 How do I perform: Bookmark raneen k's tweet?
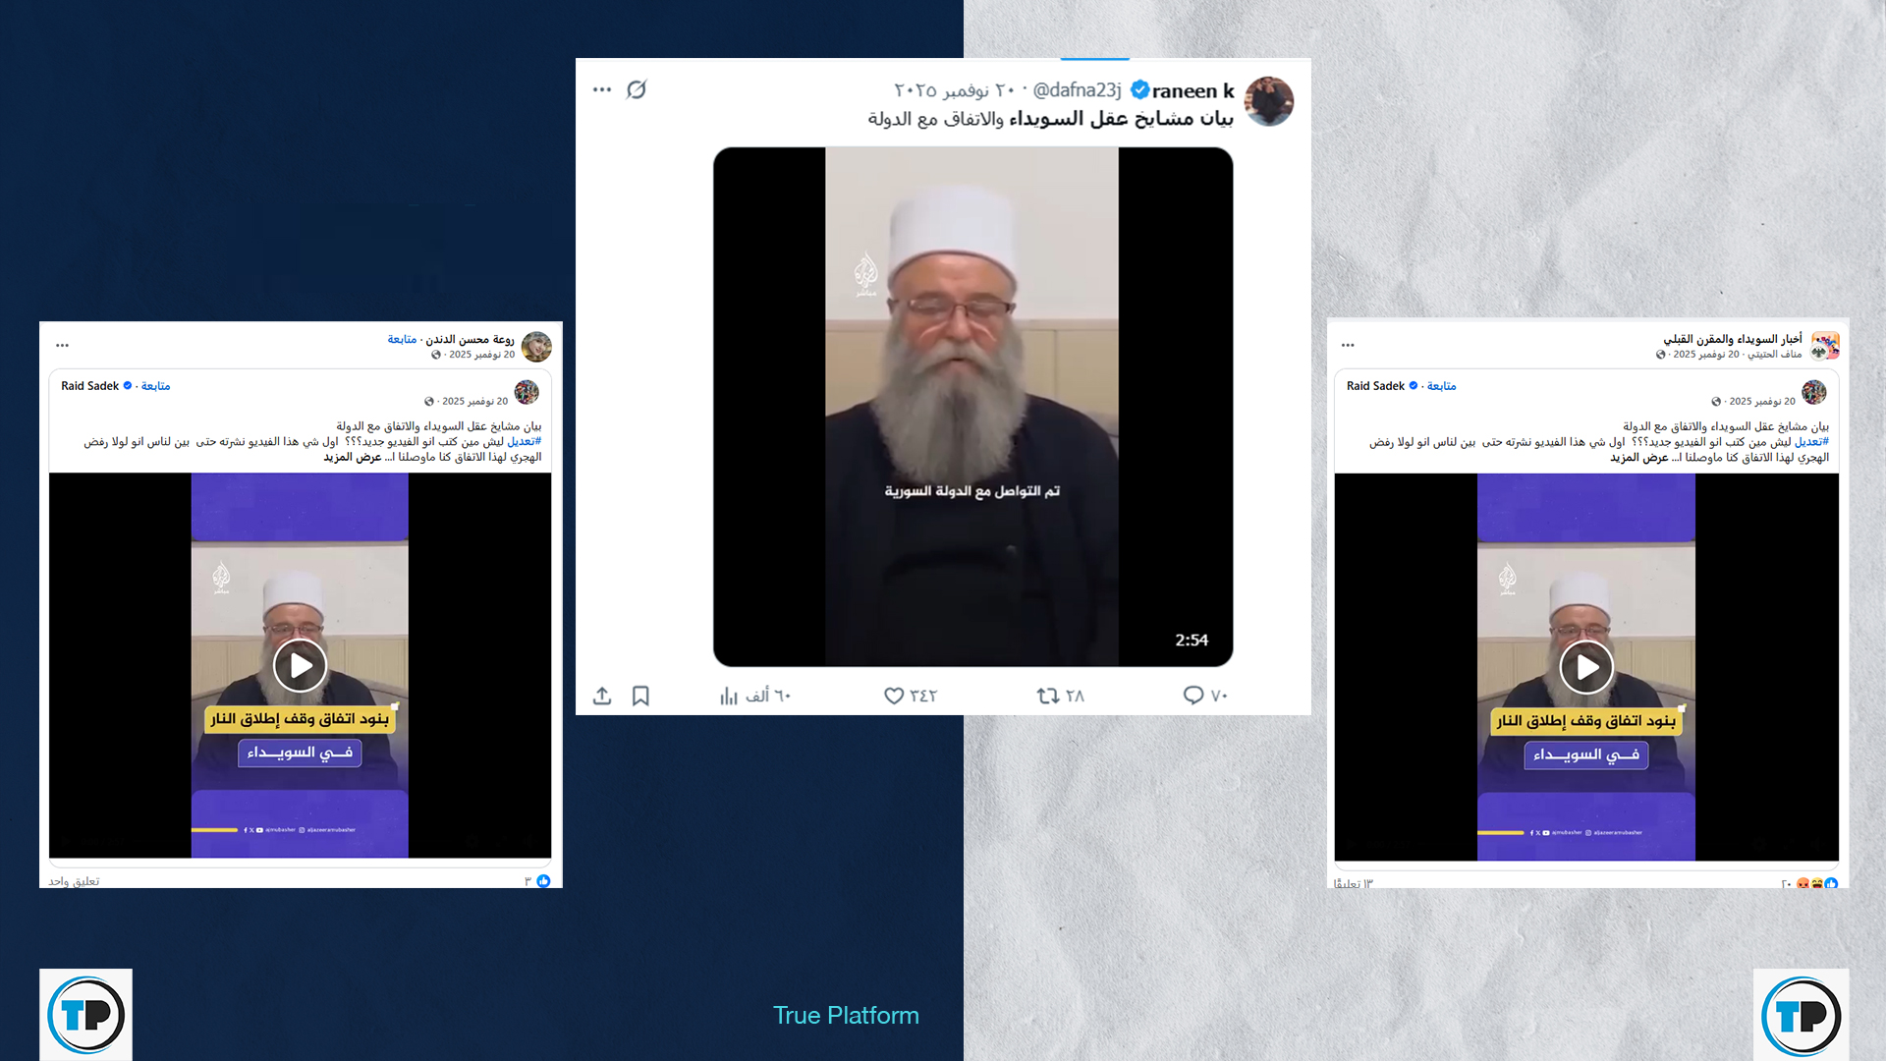(640, 696)
